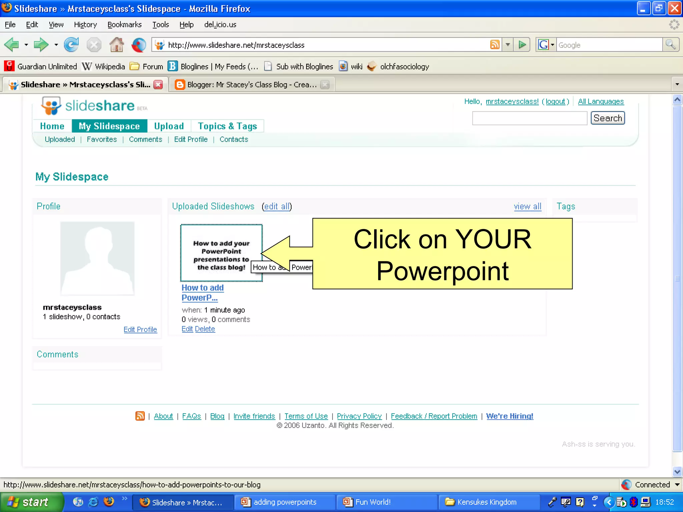Click the Terms of Use footer link
Screen dimensions: 683x512
click(306, 416)
